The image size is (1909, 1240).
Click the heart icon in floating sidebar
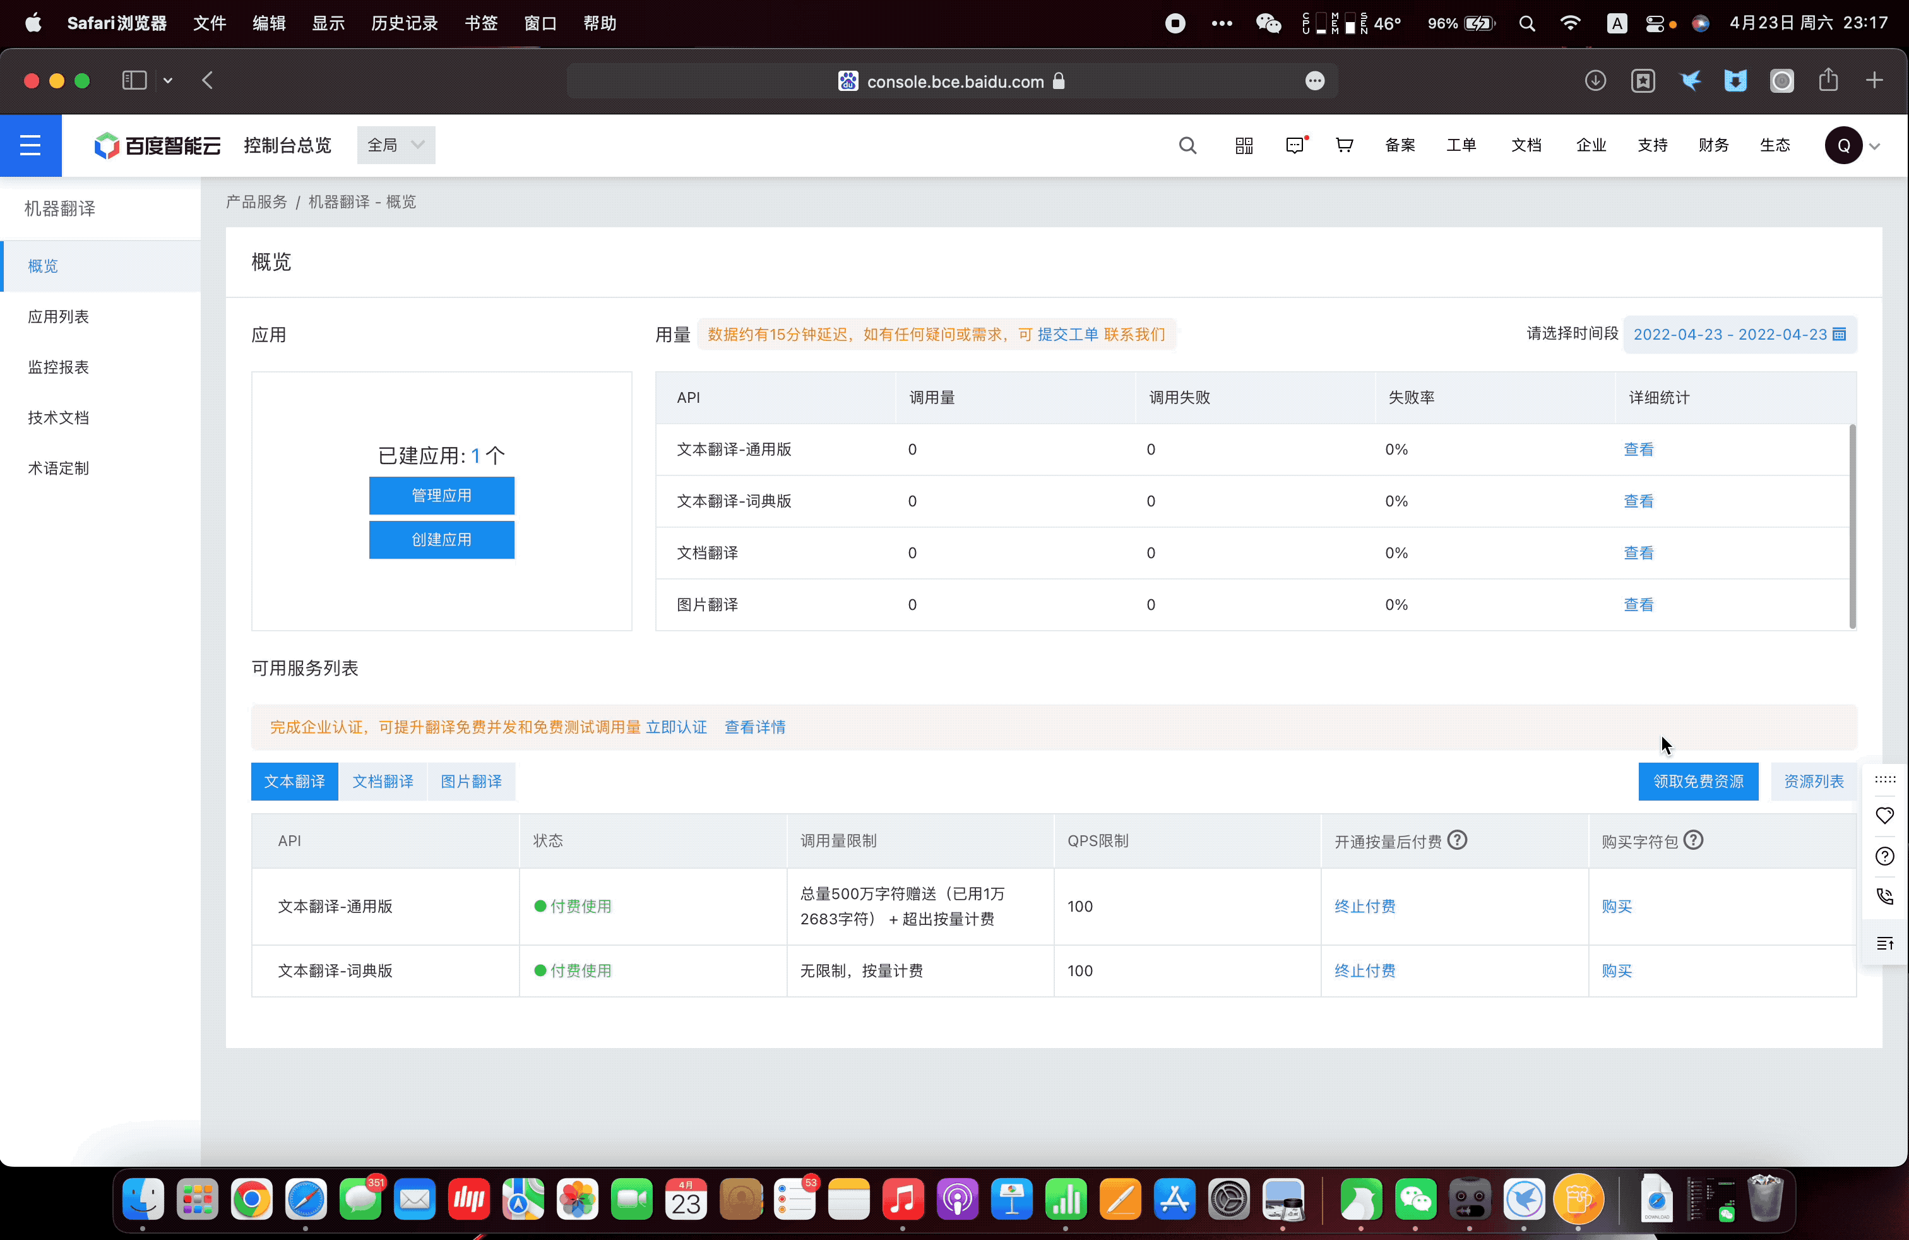click(1885, 816)
